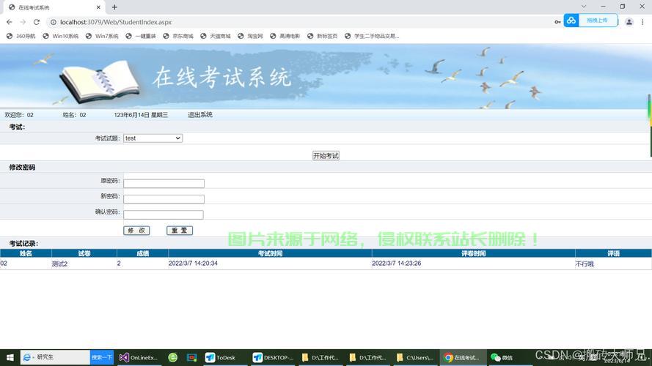Reload the page with the refresh icon

click(37, 22)
